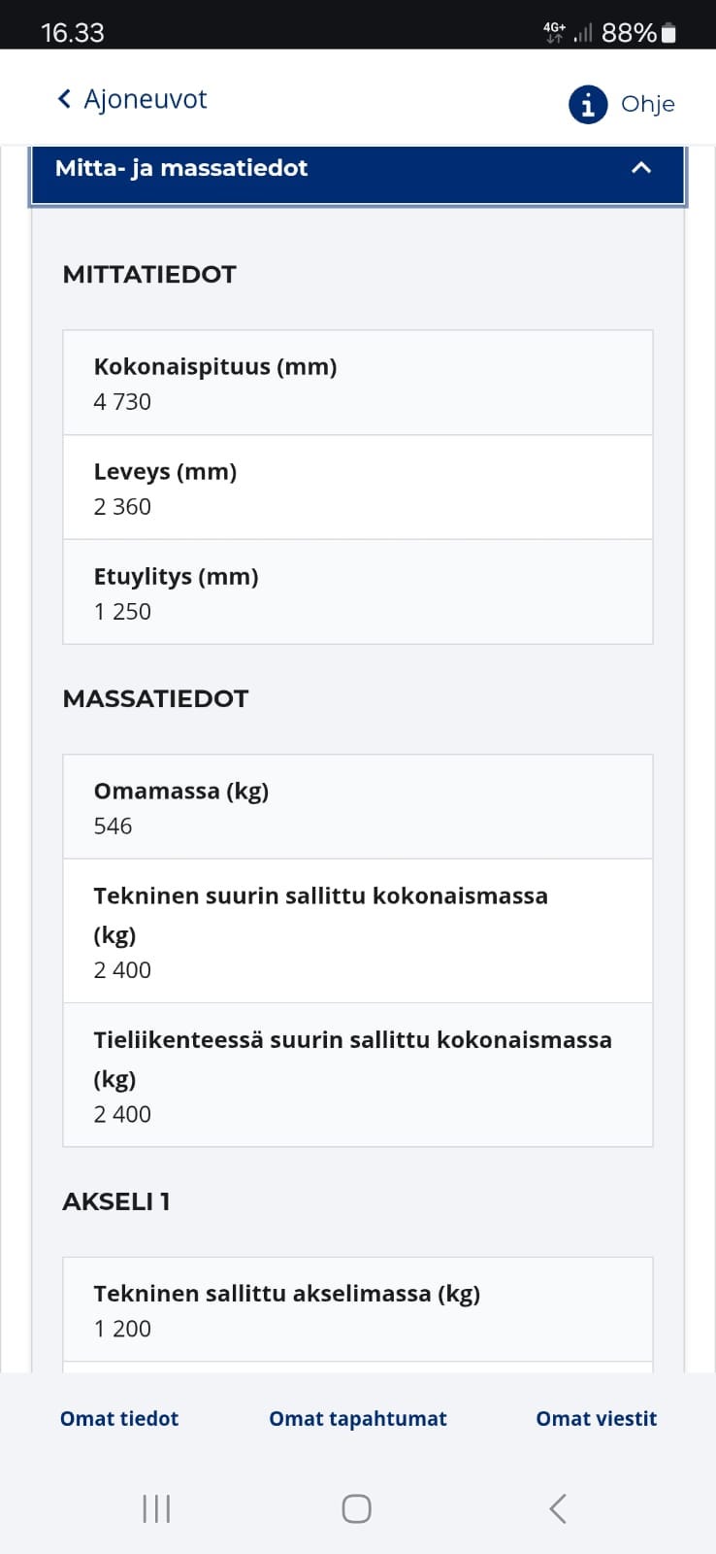Tap the Tekninen sallittu akselimassa card
The width and height of the screenshot is (716, 1554).
point(357,1308)
